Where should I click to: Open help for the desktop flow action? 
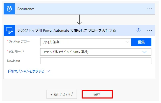pyautogui.click(x=138, y=30)
